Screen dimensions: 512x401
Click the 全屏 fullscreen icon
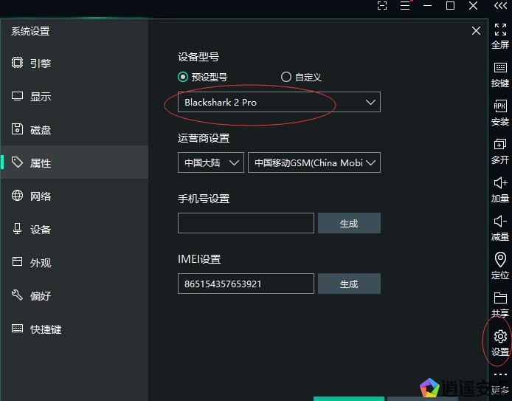[x=500, y=30]
